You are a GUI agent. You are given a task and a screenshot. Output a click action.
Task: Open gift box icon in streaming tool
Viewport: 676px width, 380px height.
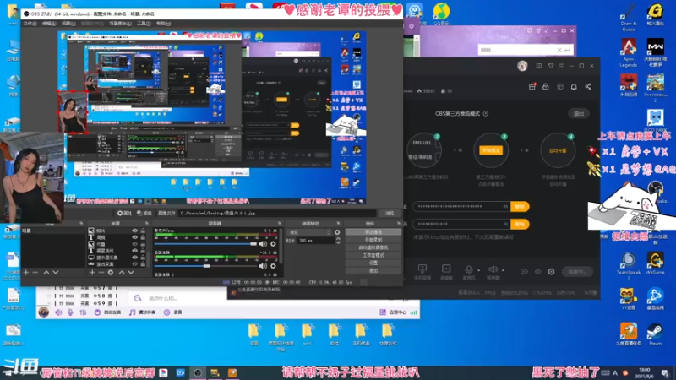tap(532, 87)
